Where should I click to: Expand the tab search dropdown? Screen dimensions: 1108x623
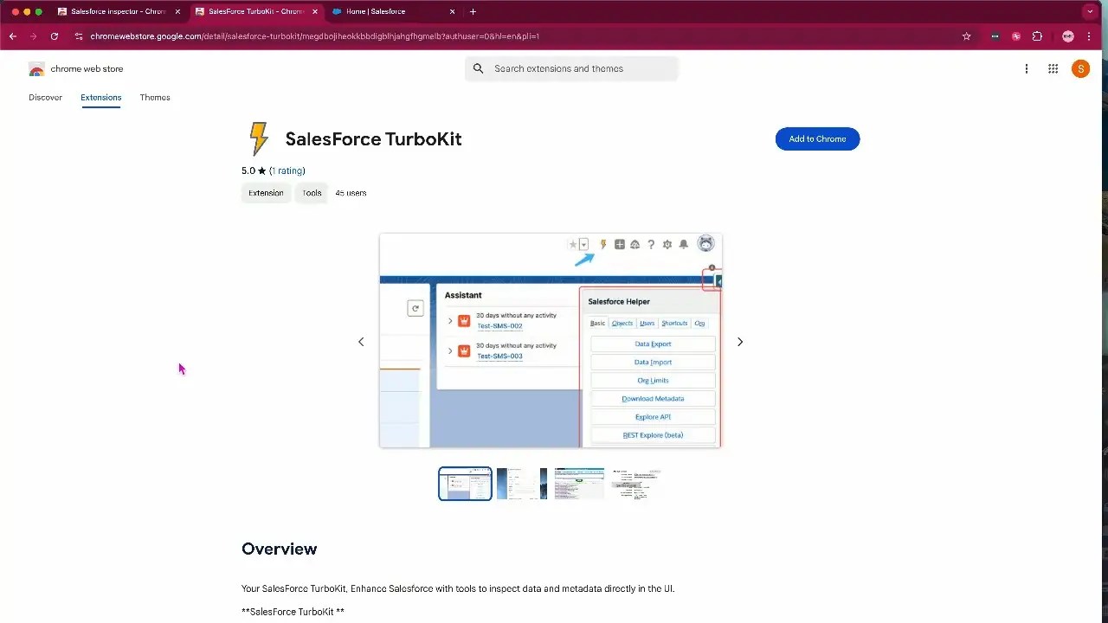(x=1090, y=11)
